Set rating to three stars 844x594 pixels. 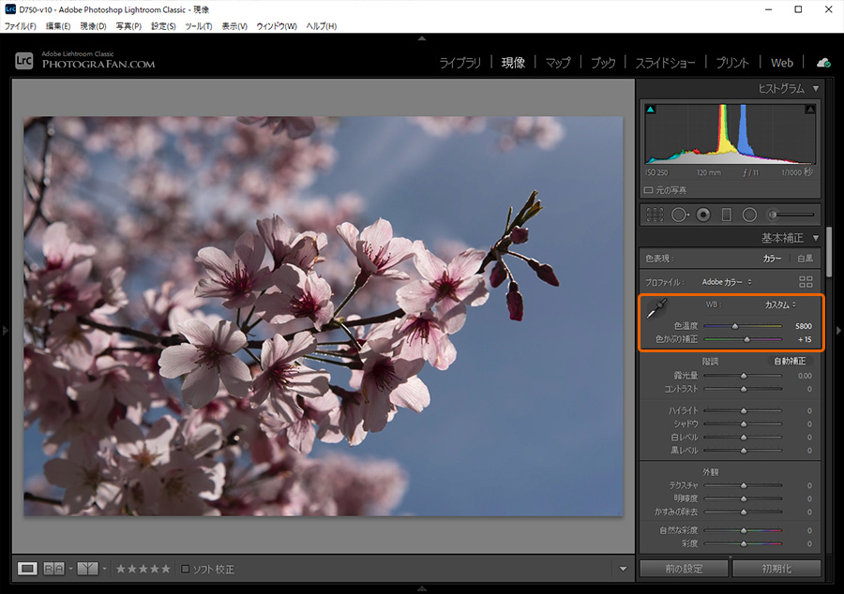[x=143, y=568]
